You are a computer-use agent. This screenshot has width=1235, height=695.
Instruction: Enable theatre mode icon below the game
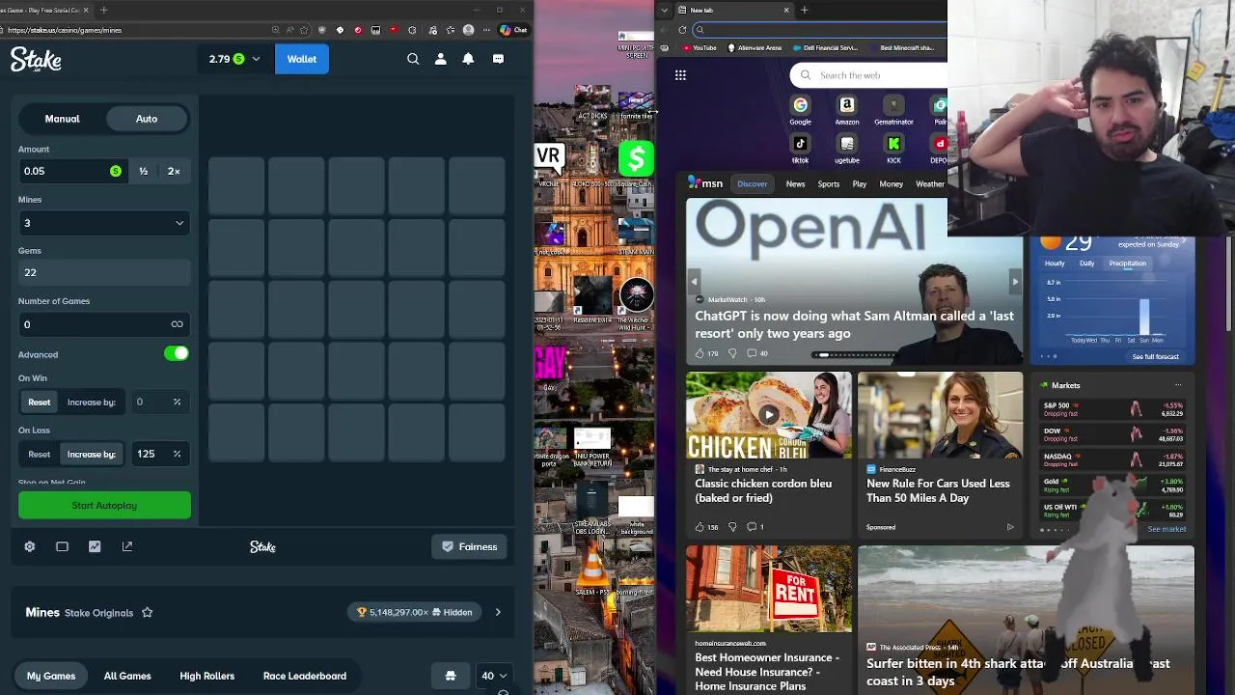point(62,546)
